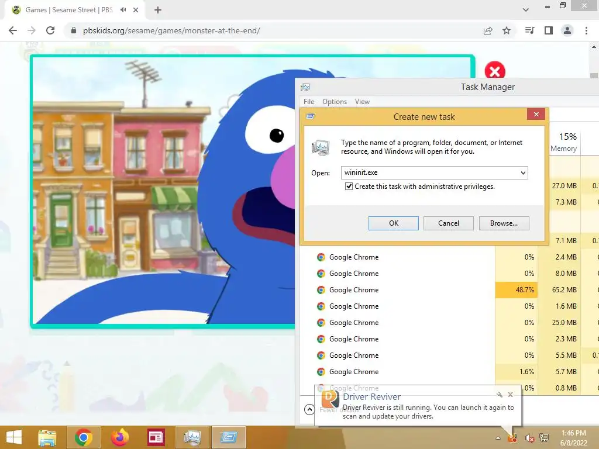The height and width of the screenshot is (449, 599).
Task: Open the Chrome three-dot menu
Action: [586, 30]
